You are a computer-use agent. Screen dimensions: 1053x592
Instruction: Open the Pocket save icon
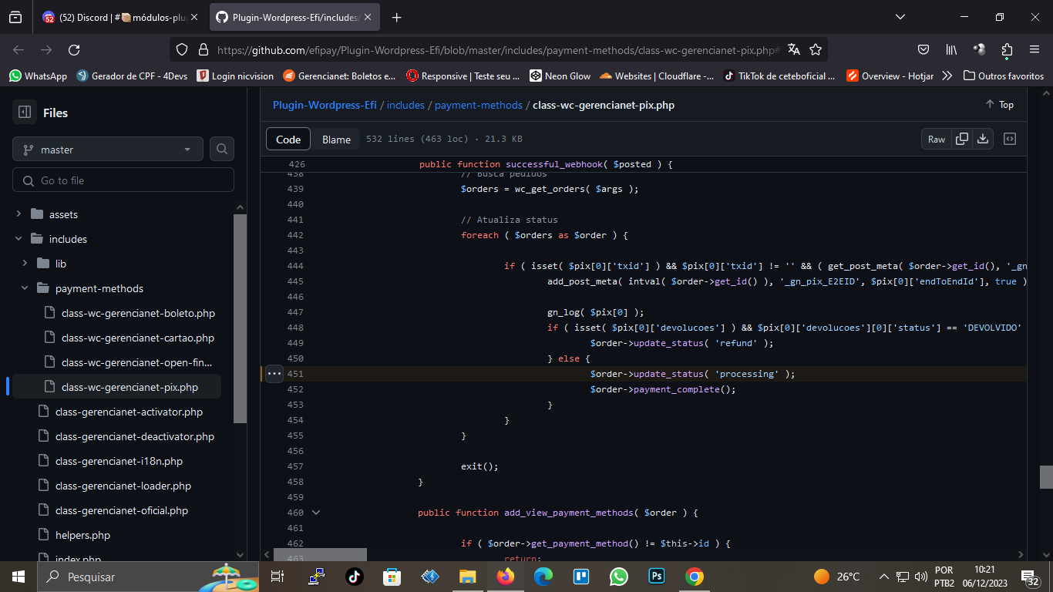(923, 49)
